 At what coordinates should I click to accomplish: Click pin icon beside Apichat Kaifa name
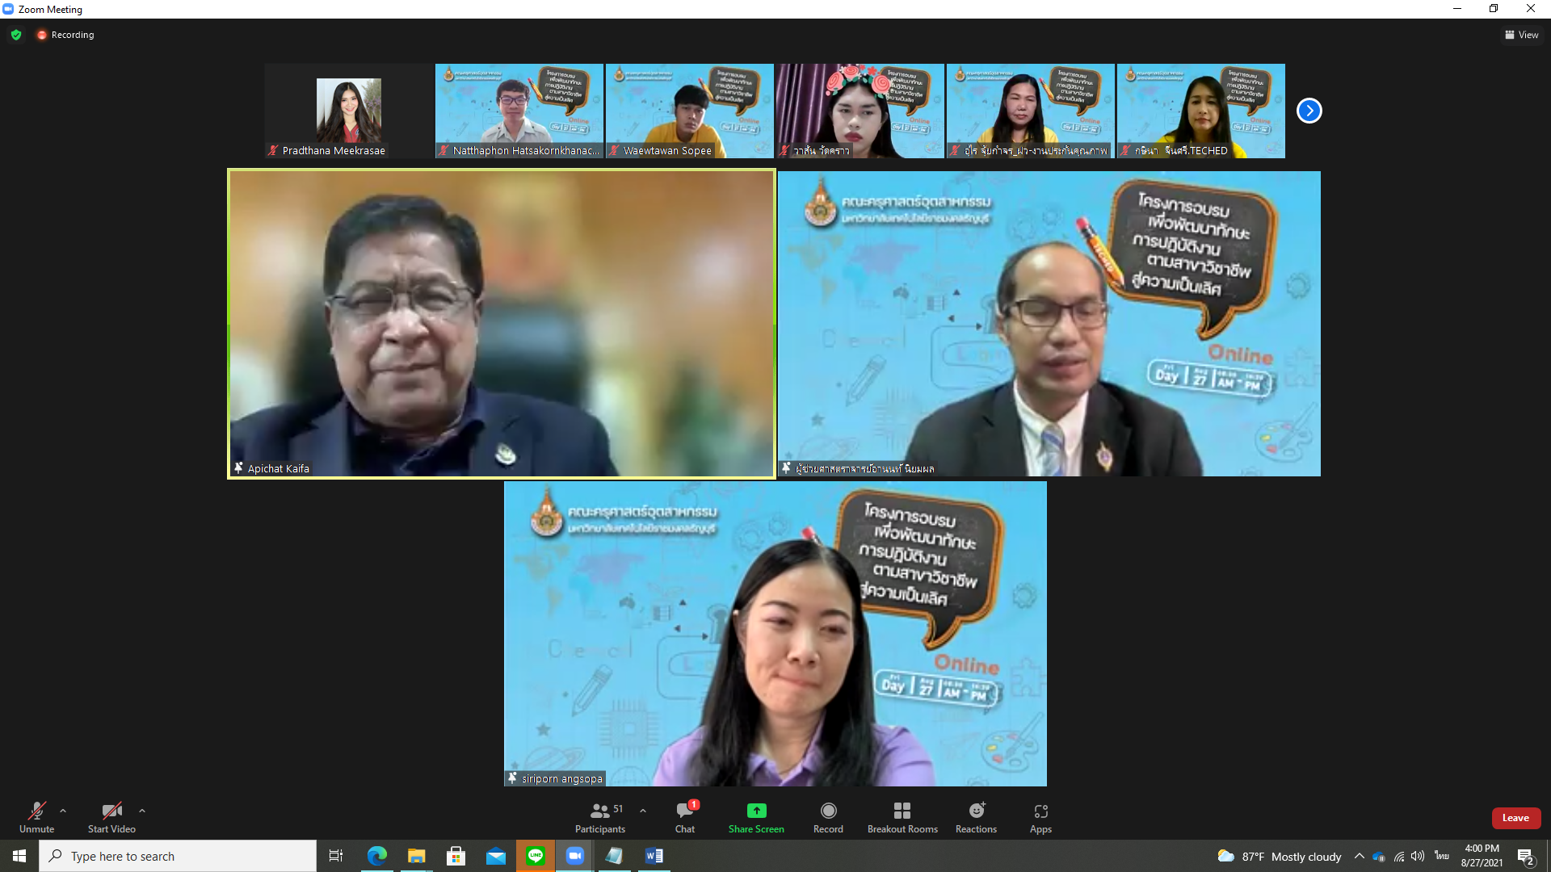238,468
